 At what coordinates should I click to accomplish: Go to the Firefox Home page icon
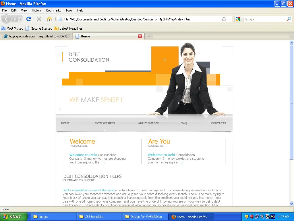49,19
